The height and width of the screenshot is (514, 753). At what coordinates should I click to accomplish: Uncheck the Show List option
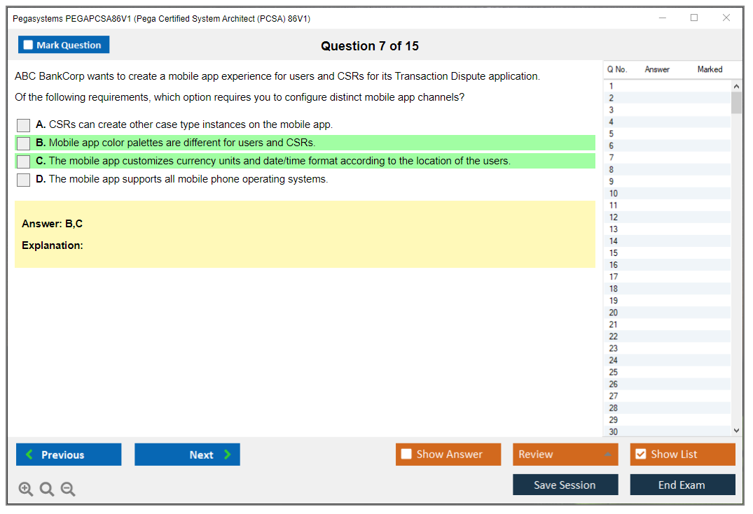(640, 455)
